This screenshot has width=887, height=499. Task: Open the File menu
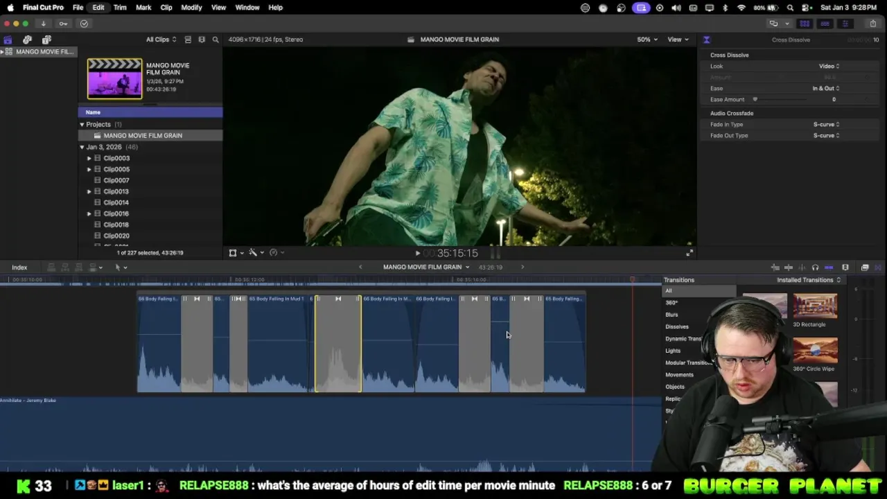[x=78, y=8]
